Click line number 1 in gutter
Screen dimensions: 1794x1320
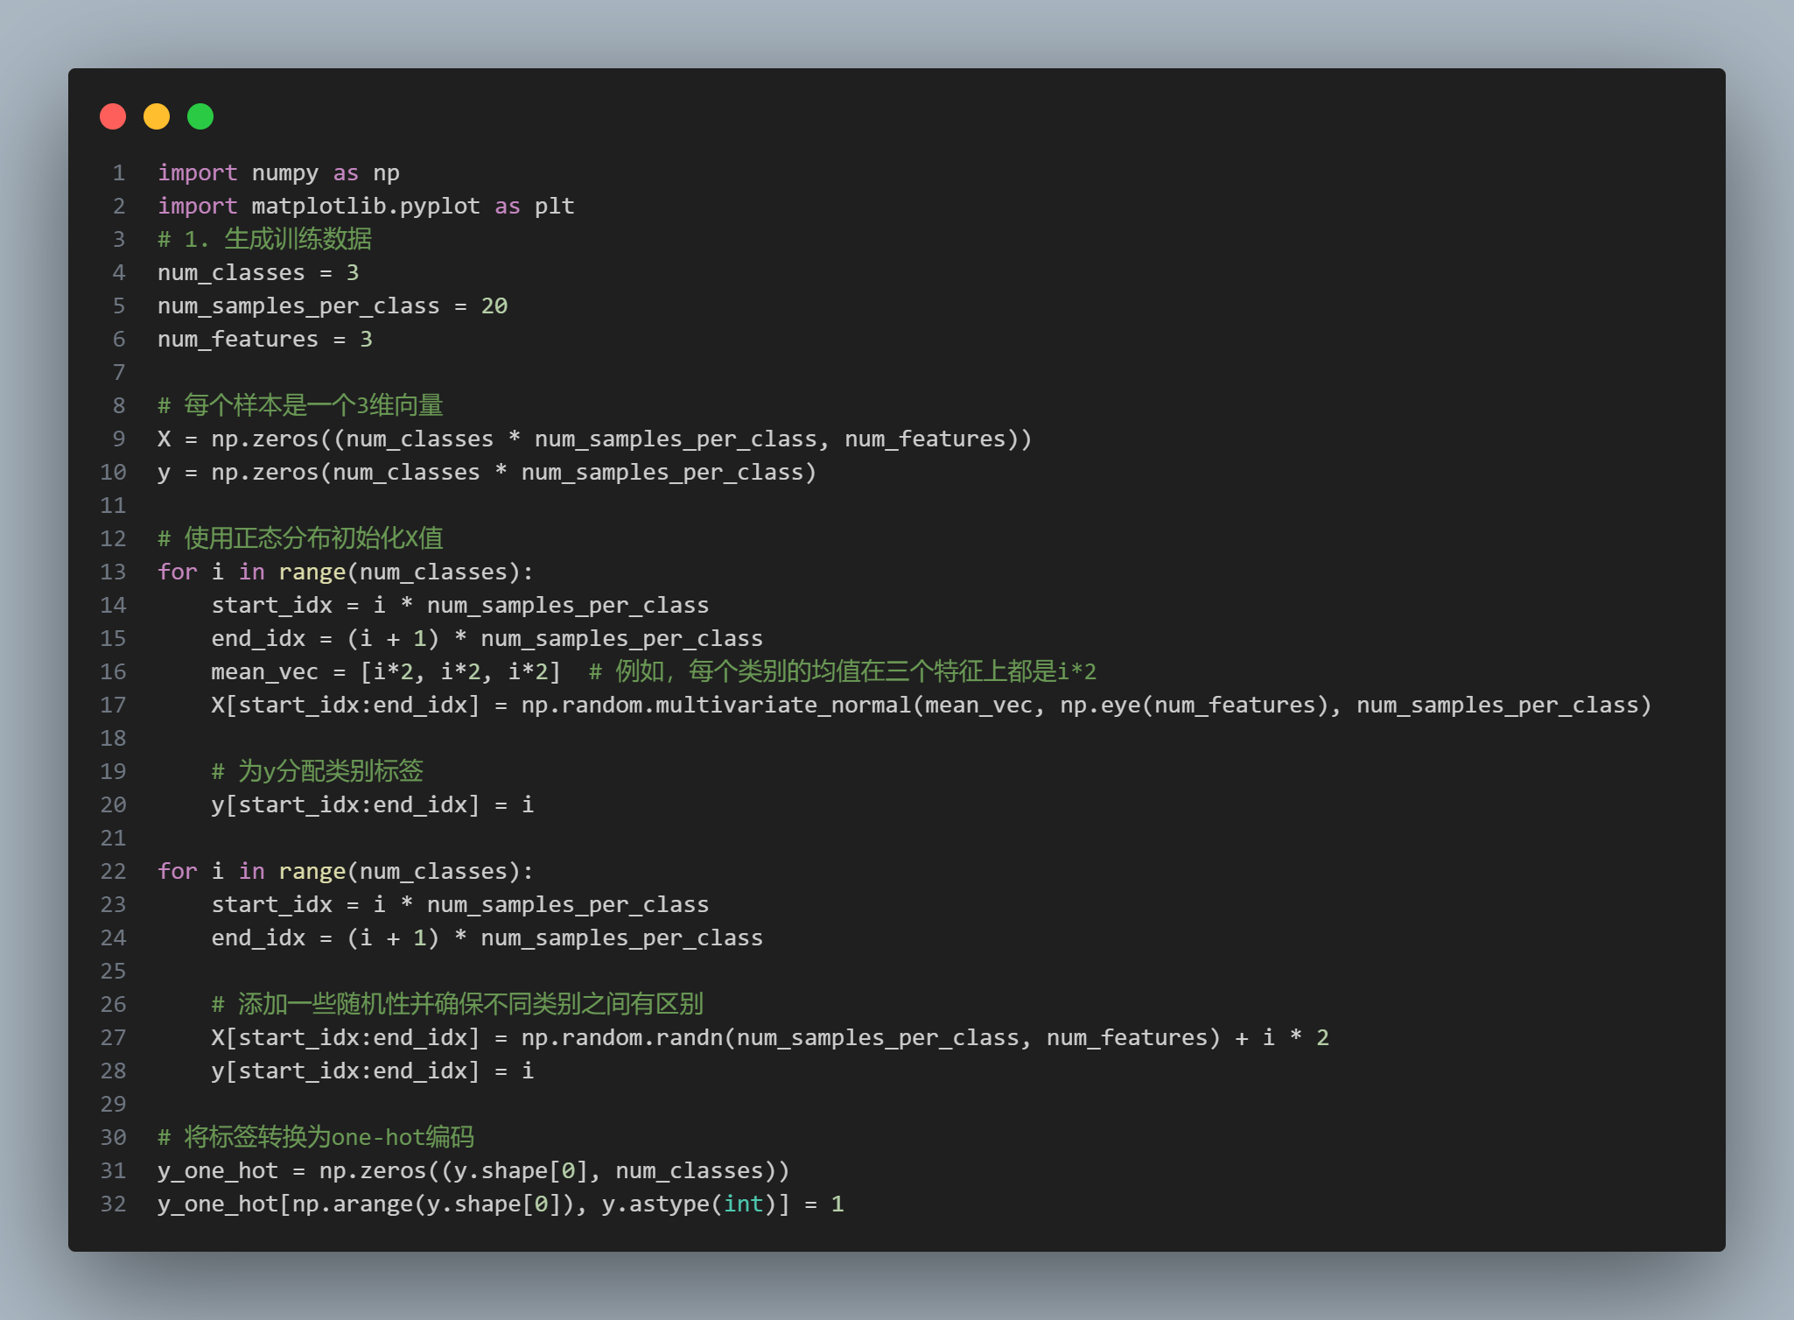[118, 173]
